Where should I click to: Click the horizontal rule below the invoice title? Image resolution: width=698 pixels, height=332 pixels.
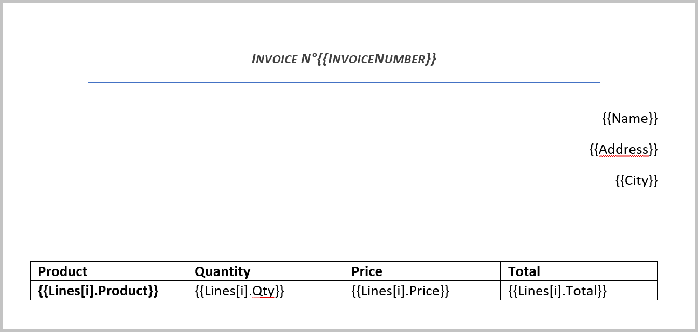click(x=343, y=82)
